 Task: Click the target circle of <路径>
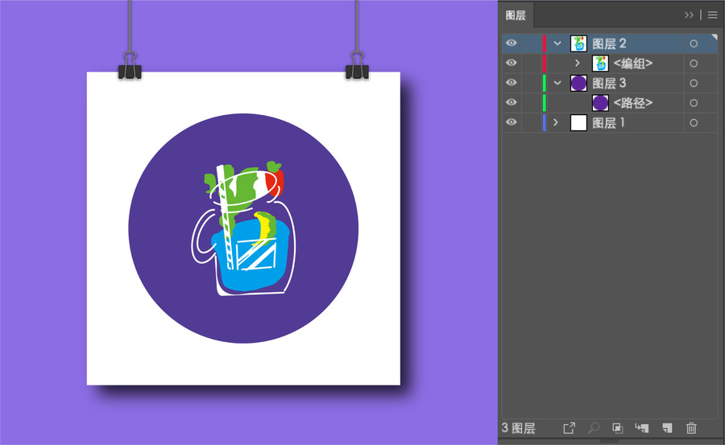pyautogui.click(x=694, y=103)
